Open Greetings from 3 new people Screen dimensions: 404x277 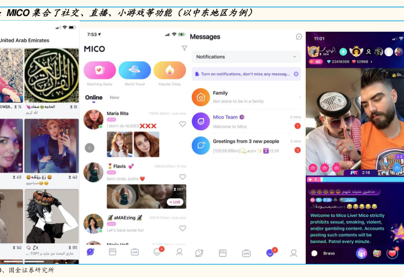246,145
